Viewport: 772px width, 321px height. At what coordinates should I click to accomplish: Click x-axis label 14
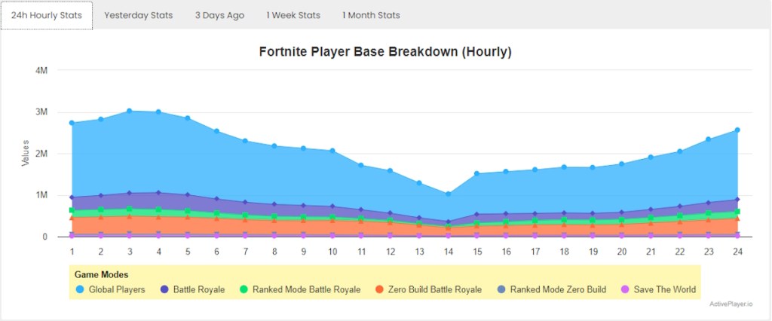pos(448,252)
